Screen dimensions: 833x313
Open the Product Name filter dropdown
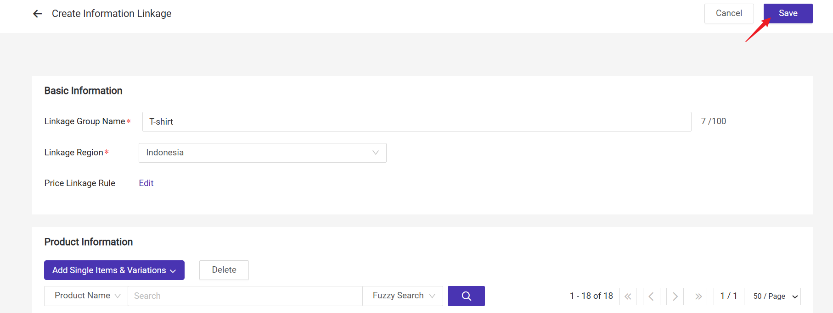[x=86, y=296]
